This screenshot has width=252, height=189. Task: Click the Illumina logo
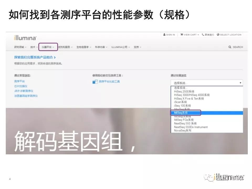click(x=25, y=38)
